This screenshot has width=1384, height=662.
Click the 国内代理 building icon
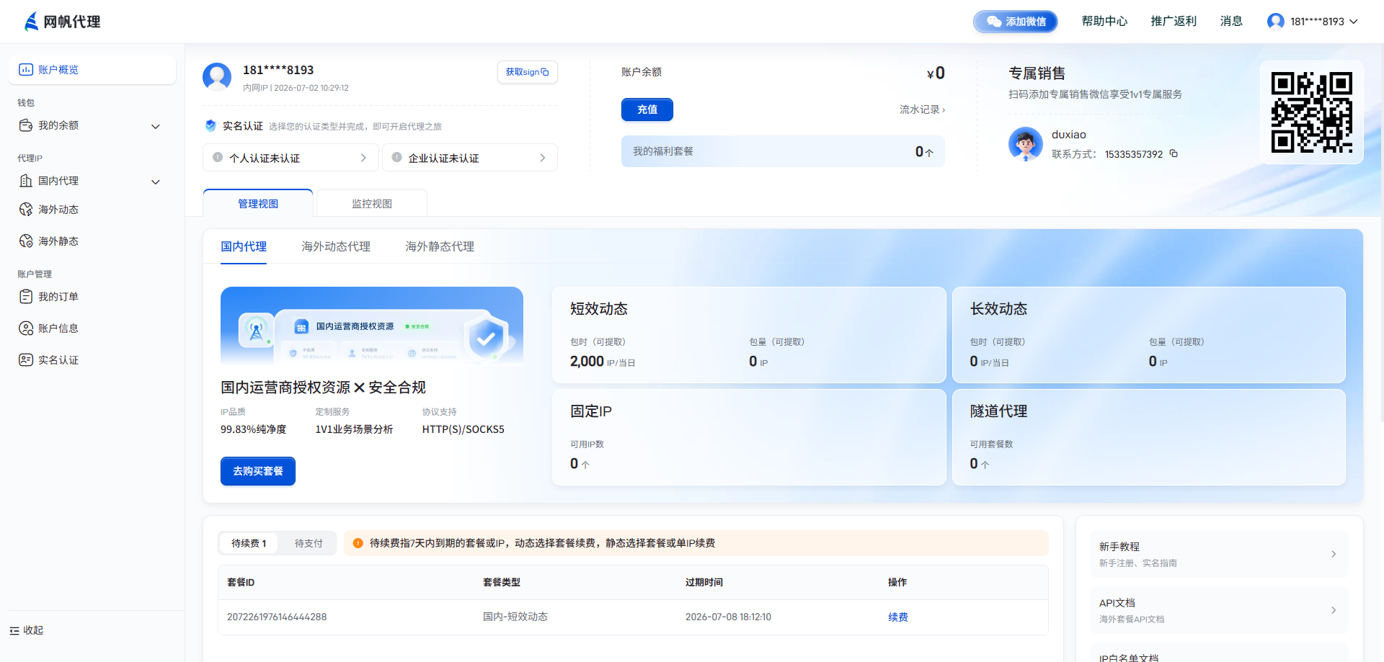click(x=26, y=181)
